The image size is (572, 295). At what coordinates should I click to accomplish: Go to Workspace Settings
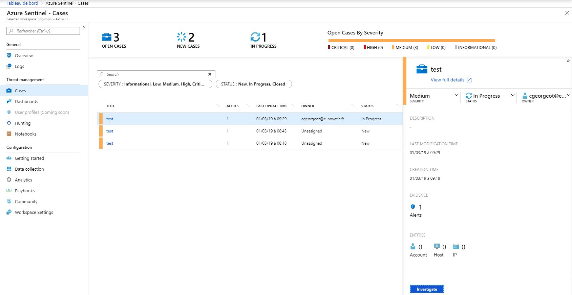point(34,212)
